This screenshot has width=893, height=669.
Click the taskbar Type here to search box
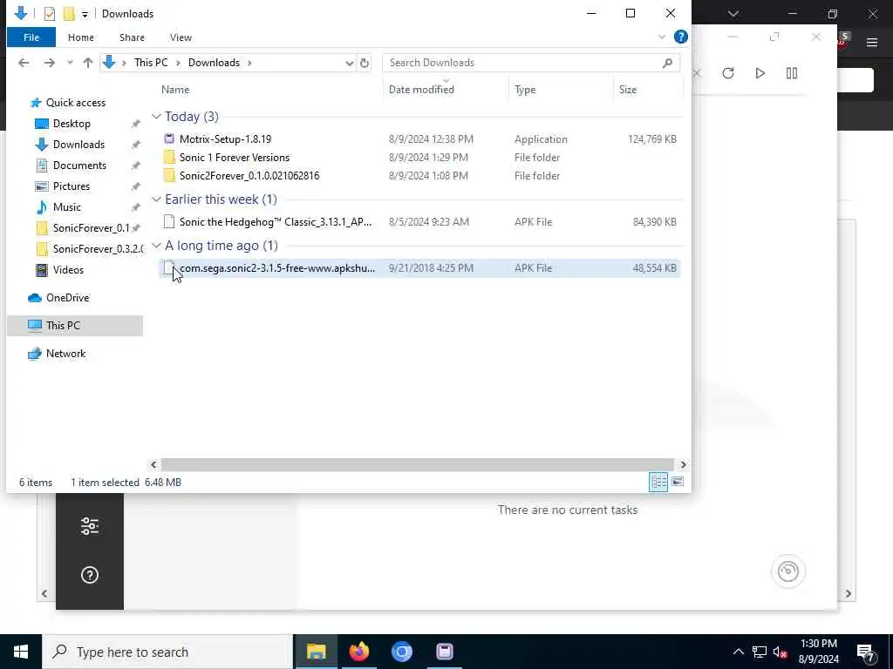[x=167, y=652]
